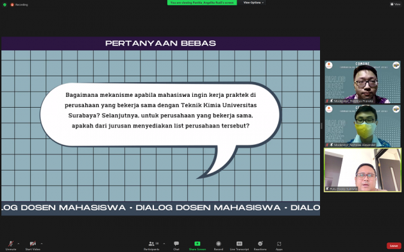
Task: Click the green 'You are viewing' screen banner
Action: point(202,3)
